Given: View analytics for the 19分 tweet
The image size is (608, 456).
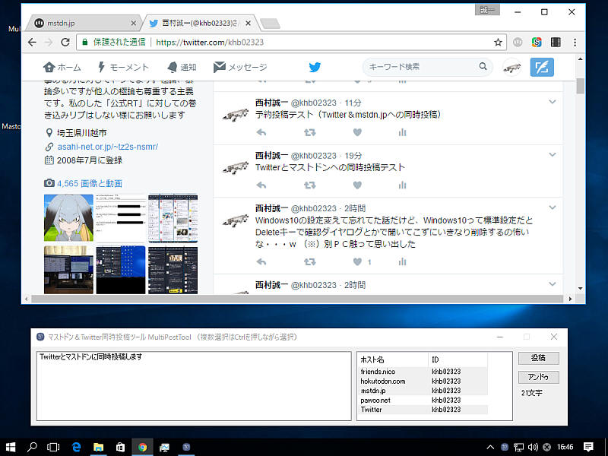Looking at the screenshot, I should (x=402, y=185).
